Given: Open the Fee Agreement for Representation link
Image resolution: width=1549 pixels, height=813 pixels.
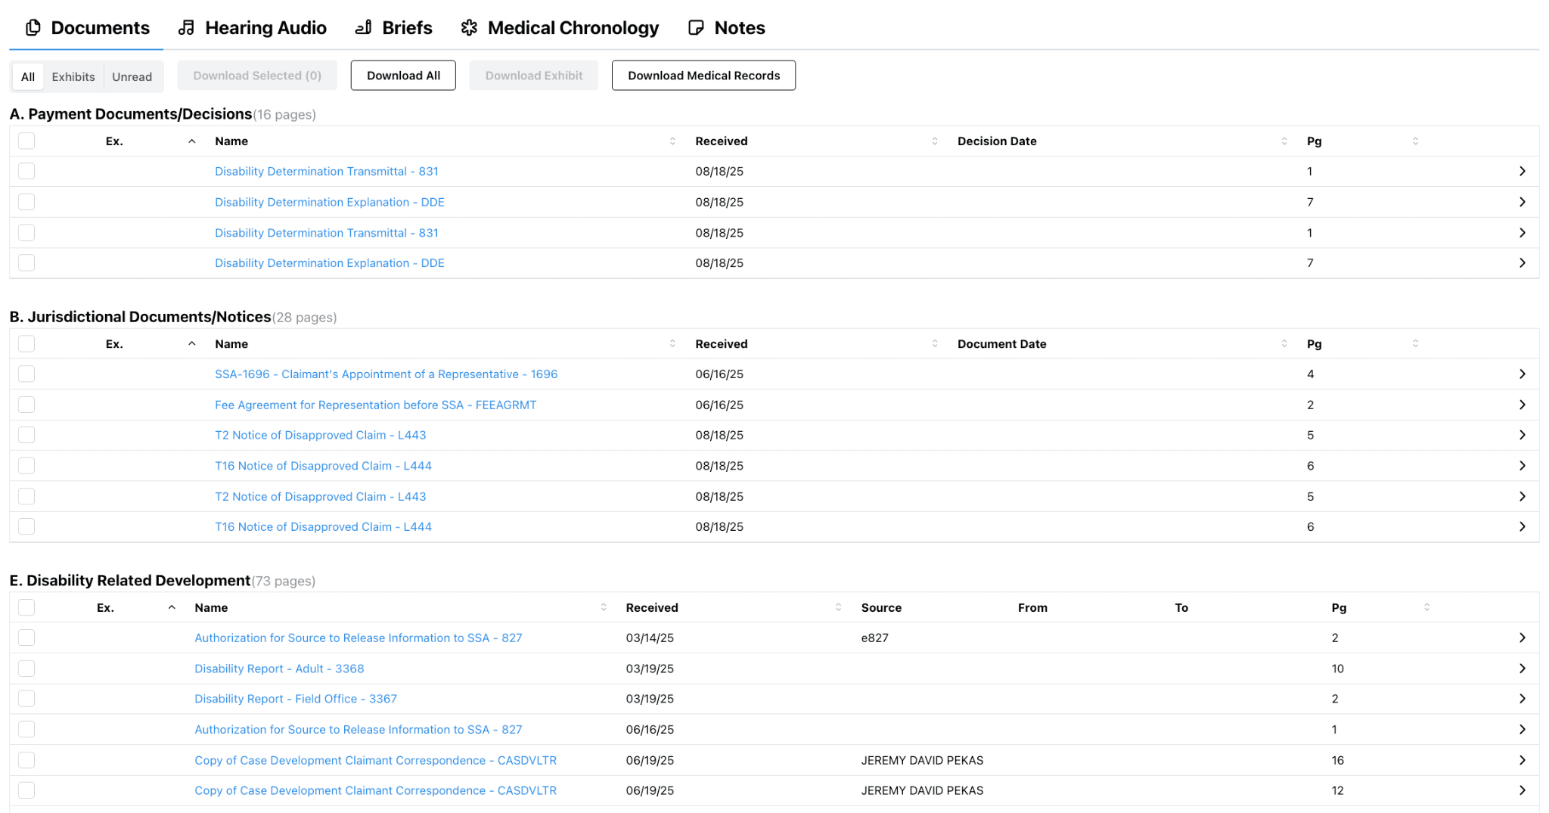Looking at the screenshot, I should (375, 405).
